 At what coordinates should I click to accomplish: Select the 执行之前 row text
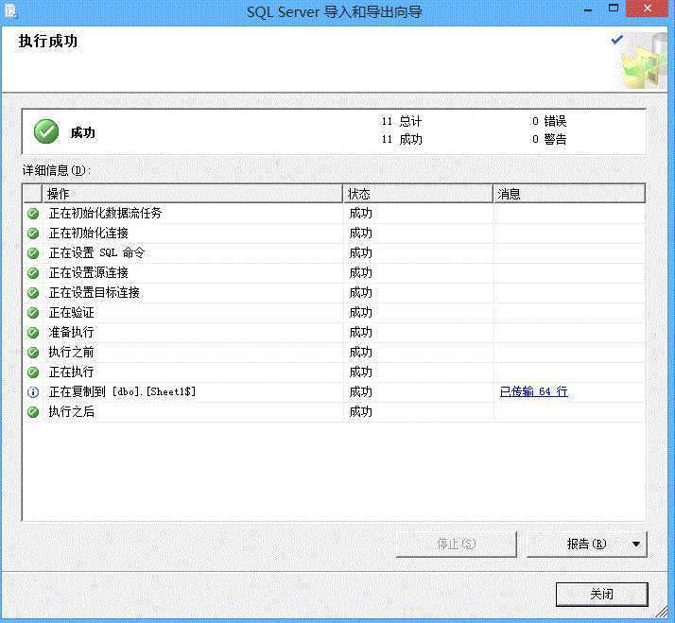71,352
